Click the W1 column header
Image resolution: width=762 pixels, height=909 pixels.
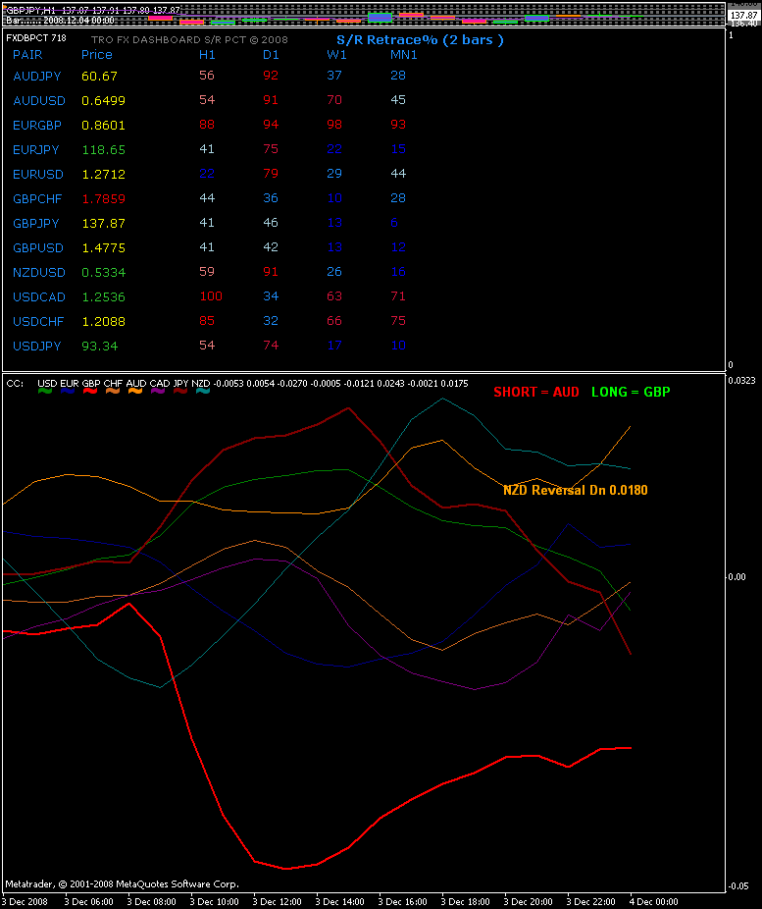[x=336, y=55]
